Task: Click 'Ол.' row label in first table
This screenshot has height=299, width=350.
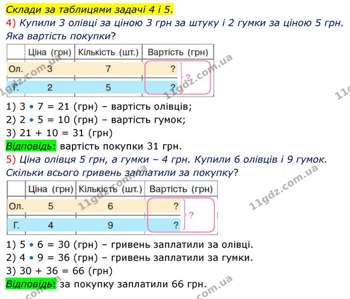Action: pyautogui.click(x=16, y=69)
